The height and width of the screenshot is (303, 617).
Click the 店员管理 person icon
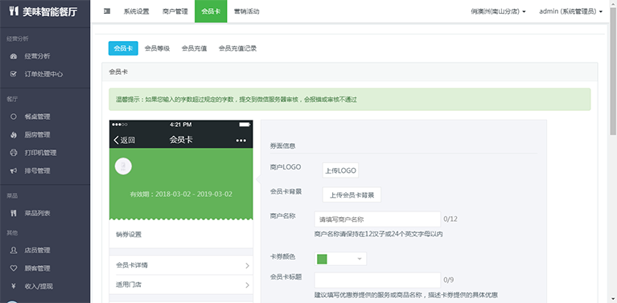click(14, 250)
